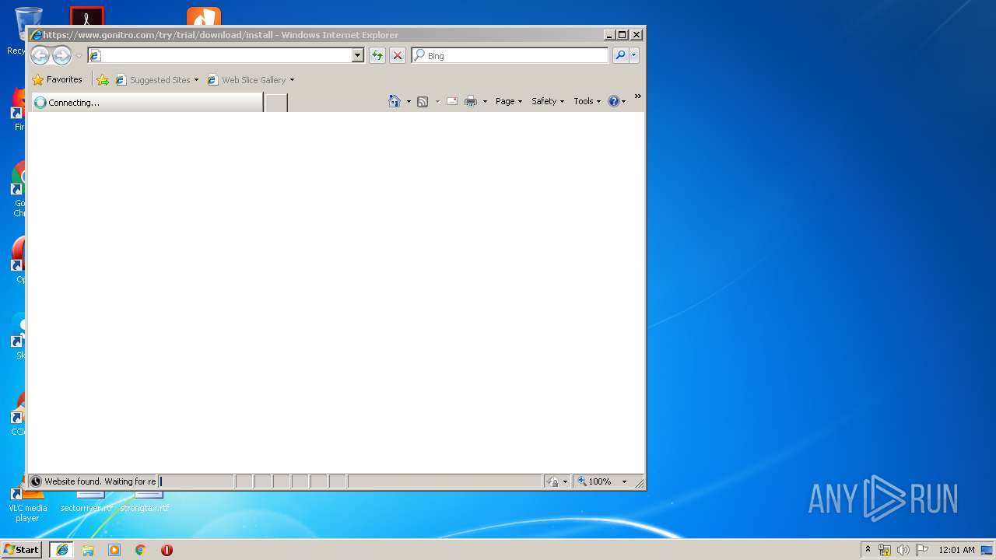Refresh the page with the green arrows

tap(377, 55)
